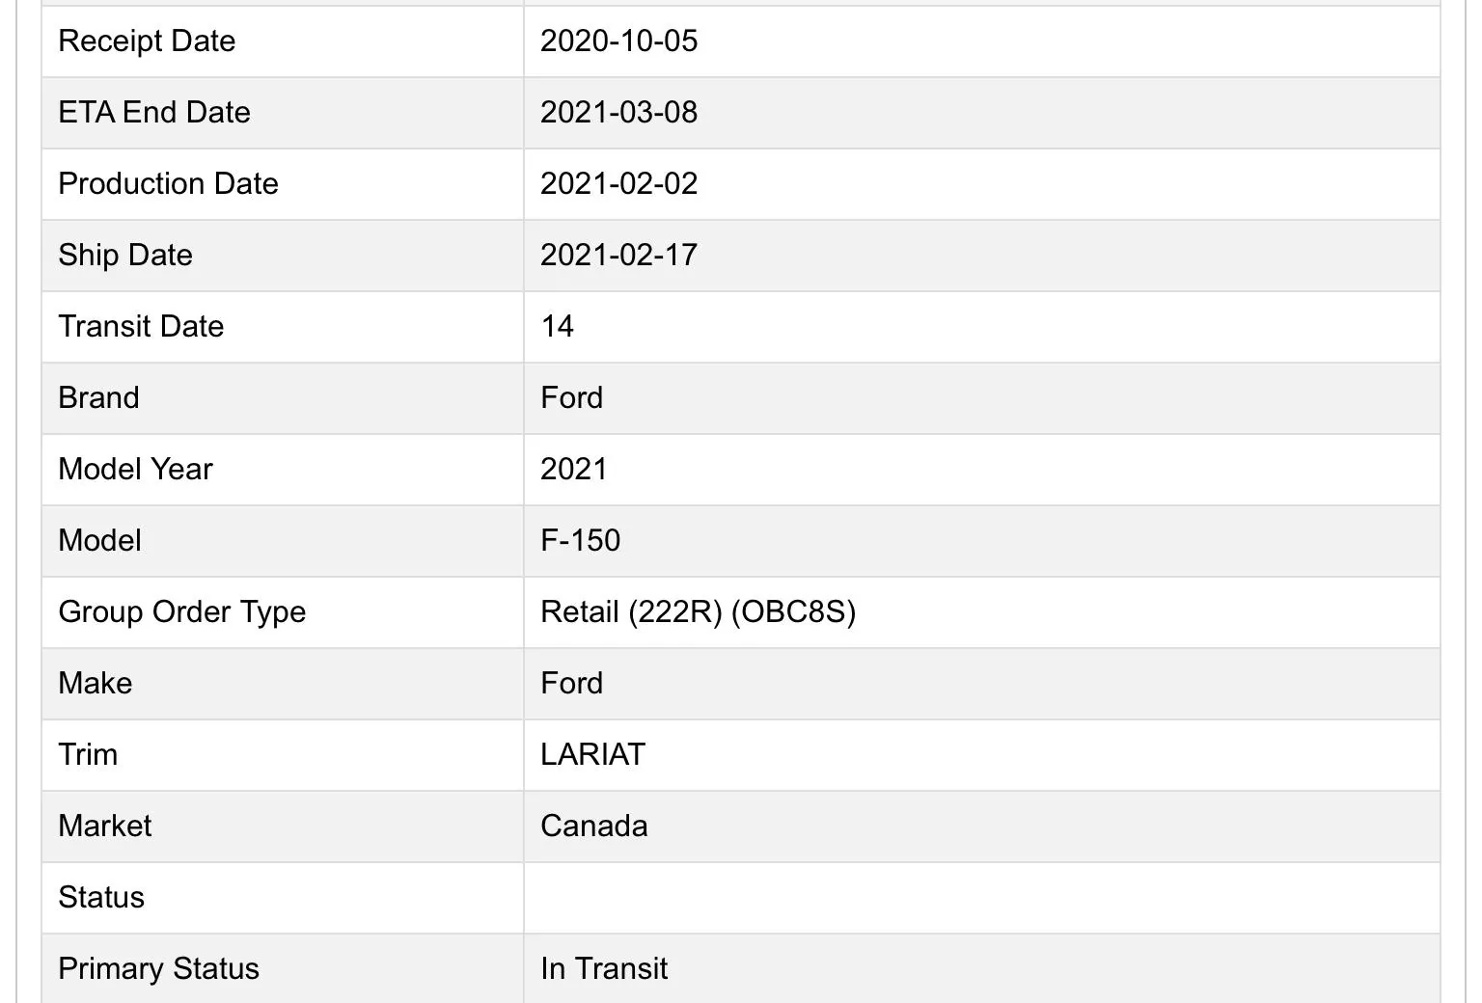
Task: Click the 2021-03-08 date value
Action: [618, 113]
